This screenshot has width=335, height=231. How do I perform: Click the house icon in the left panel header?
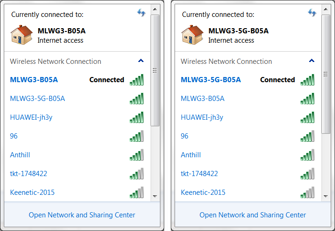tap(21, 35)
